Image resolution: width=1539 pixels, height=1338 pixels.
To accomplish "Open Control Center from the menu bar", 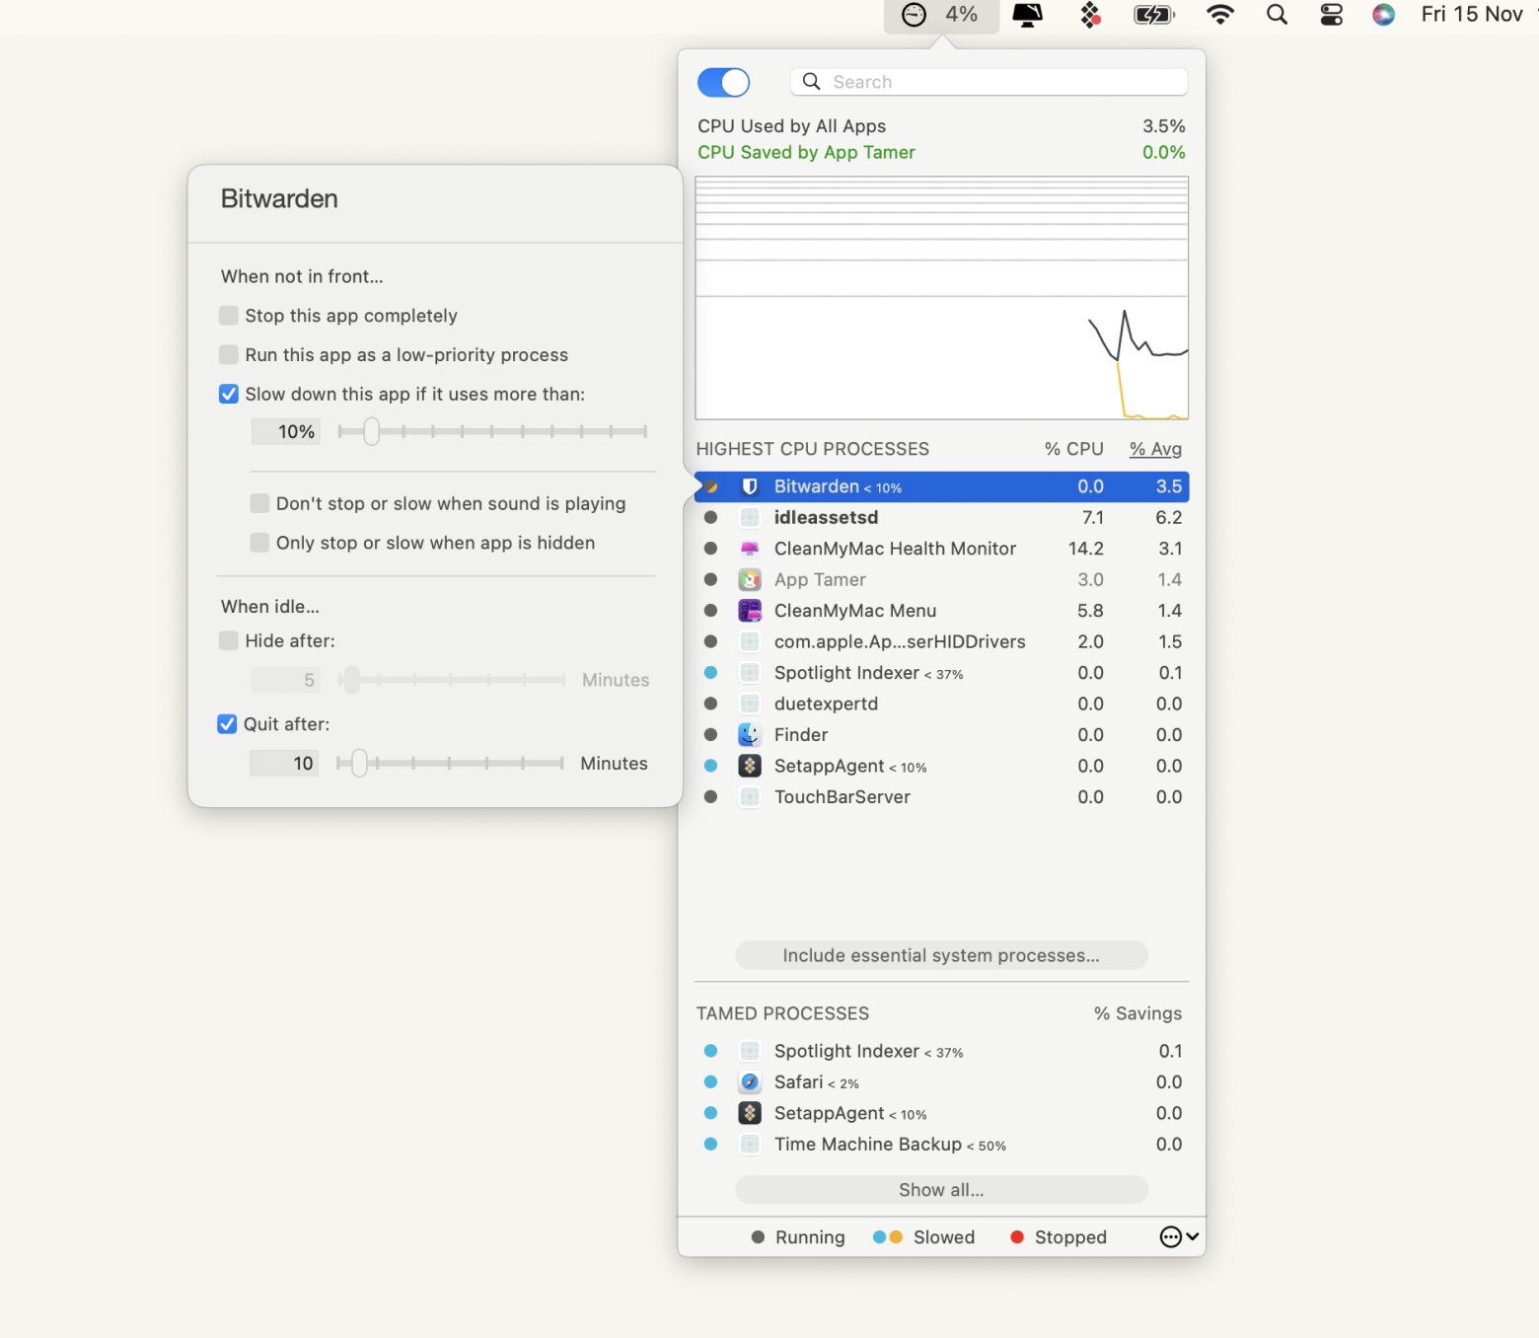I will 1331,15.
